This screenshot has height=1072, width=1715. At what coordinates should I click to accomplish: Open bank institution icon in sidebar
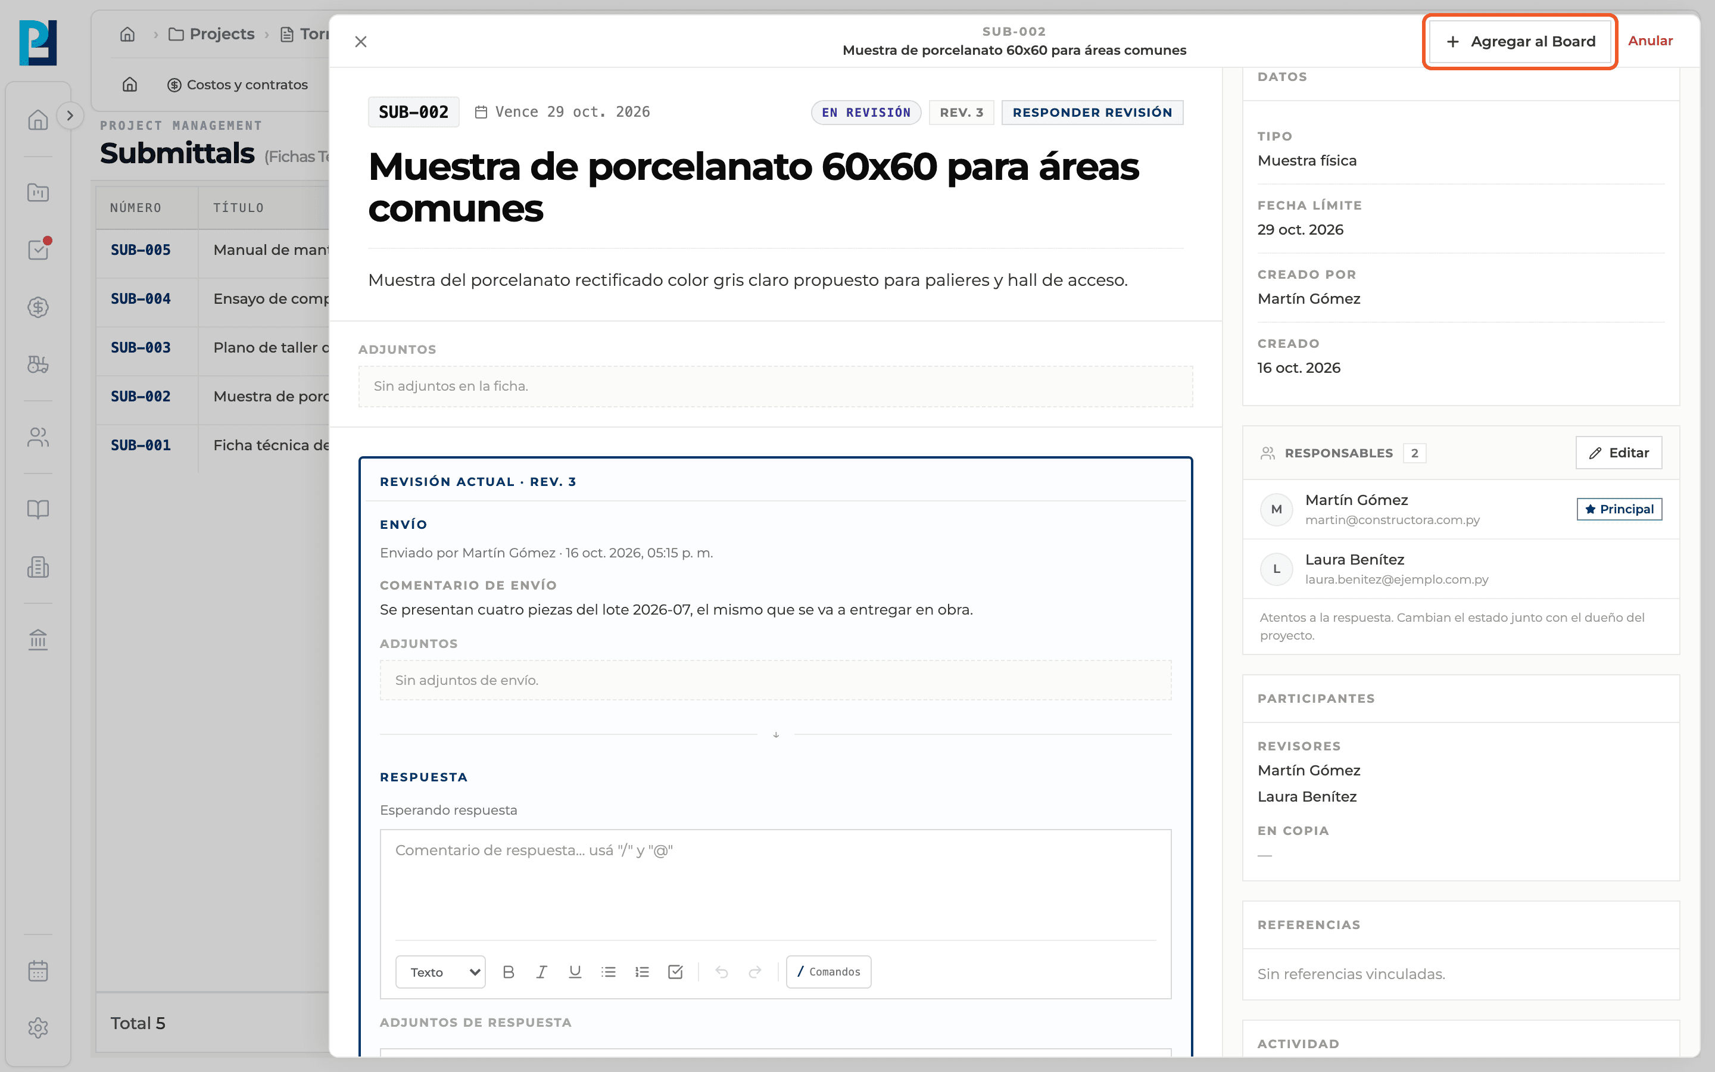coord(38,640)
